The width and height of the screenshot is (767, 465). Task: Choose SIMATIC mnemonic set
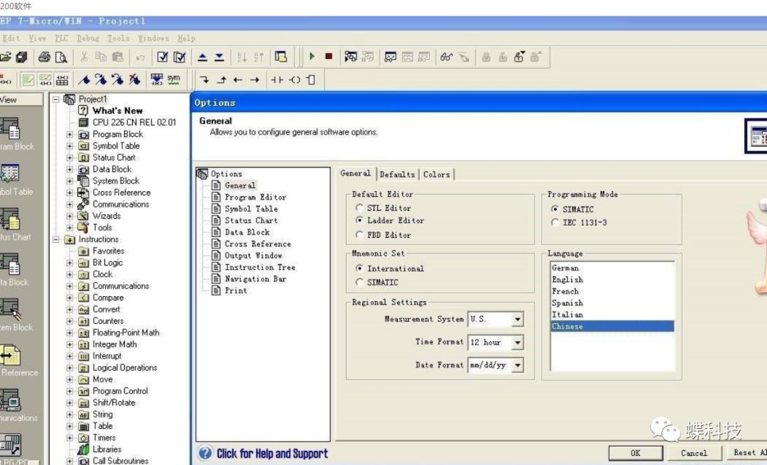point(359,282)
